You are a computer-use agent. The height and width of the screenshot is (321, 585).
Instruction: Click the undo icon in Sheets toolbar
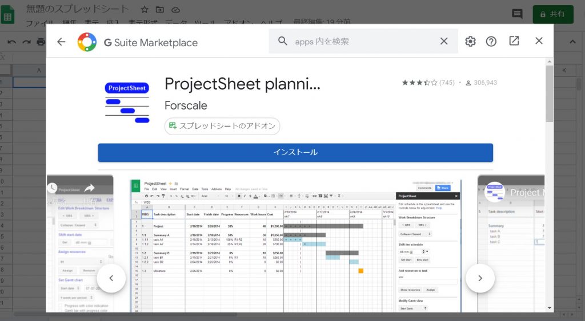[11, 42]
